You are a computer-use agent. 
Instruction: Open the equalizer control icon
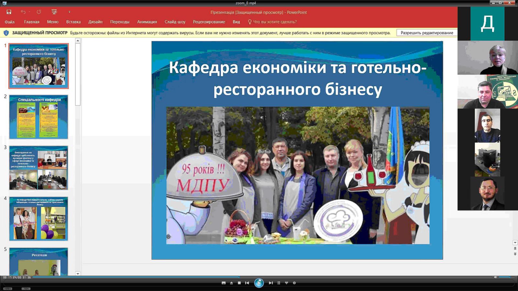tap(286, 283)
